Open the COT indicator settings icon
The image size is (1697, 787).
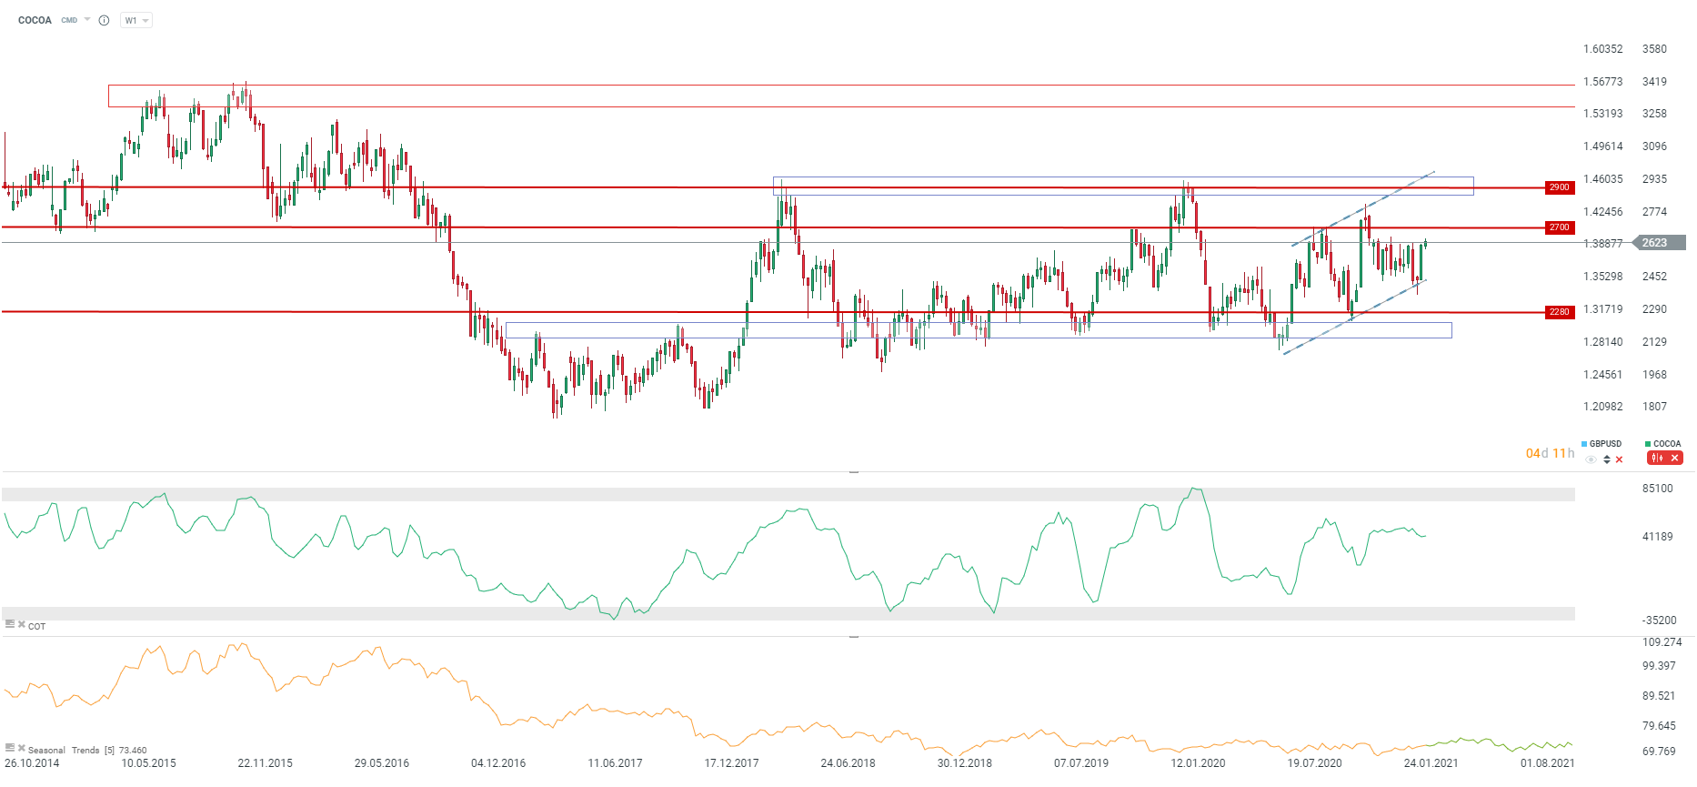(x=10, y=624)
